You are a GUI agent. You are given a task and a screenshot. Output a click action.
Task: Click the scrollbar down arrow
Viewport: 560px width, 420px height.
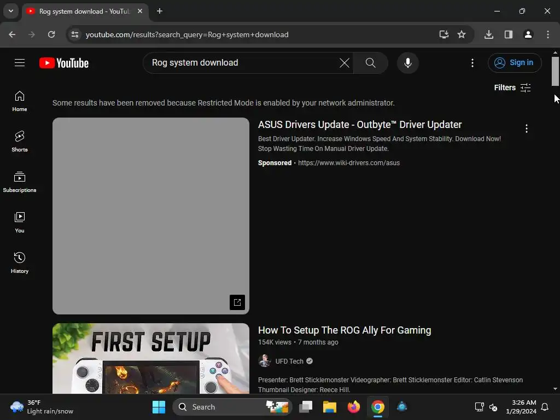pyautogui.click(x=555, y=389)
